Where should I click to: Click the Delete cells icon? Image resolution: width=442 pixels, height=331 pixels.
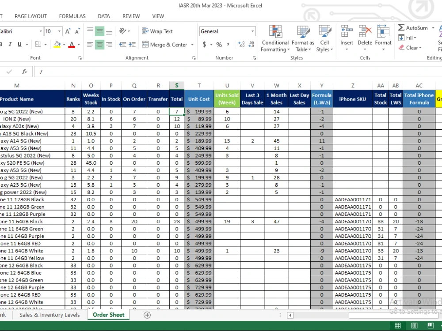365,31
